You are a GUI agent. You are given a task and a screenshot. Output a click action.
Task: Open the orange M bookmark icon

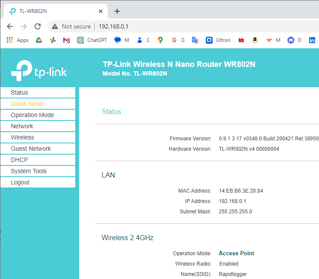(273, 40)
